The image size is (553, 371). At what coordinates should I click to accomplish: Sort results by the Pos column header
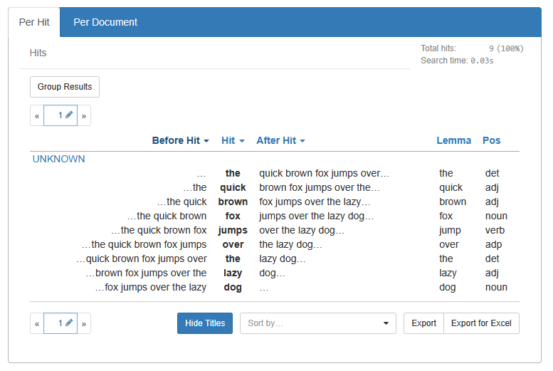[x=491, y=140]
